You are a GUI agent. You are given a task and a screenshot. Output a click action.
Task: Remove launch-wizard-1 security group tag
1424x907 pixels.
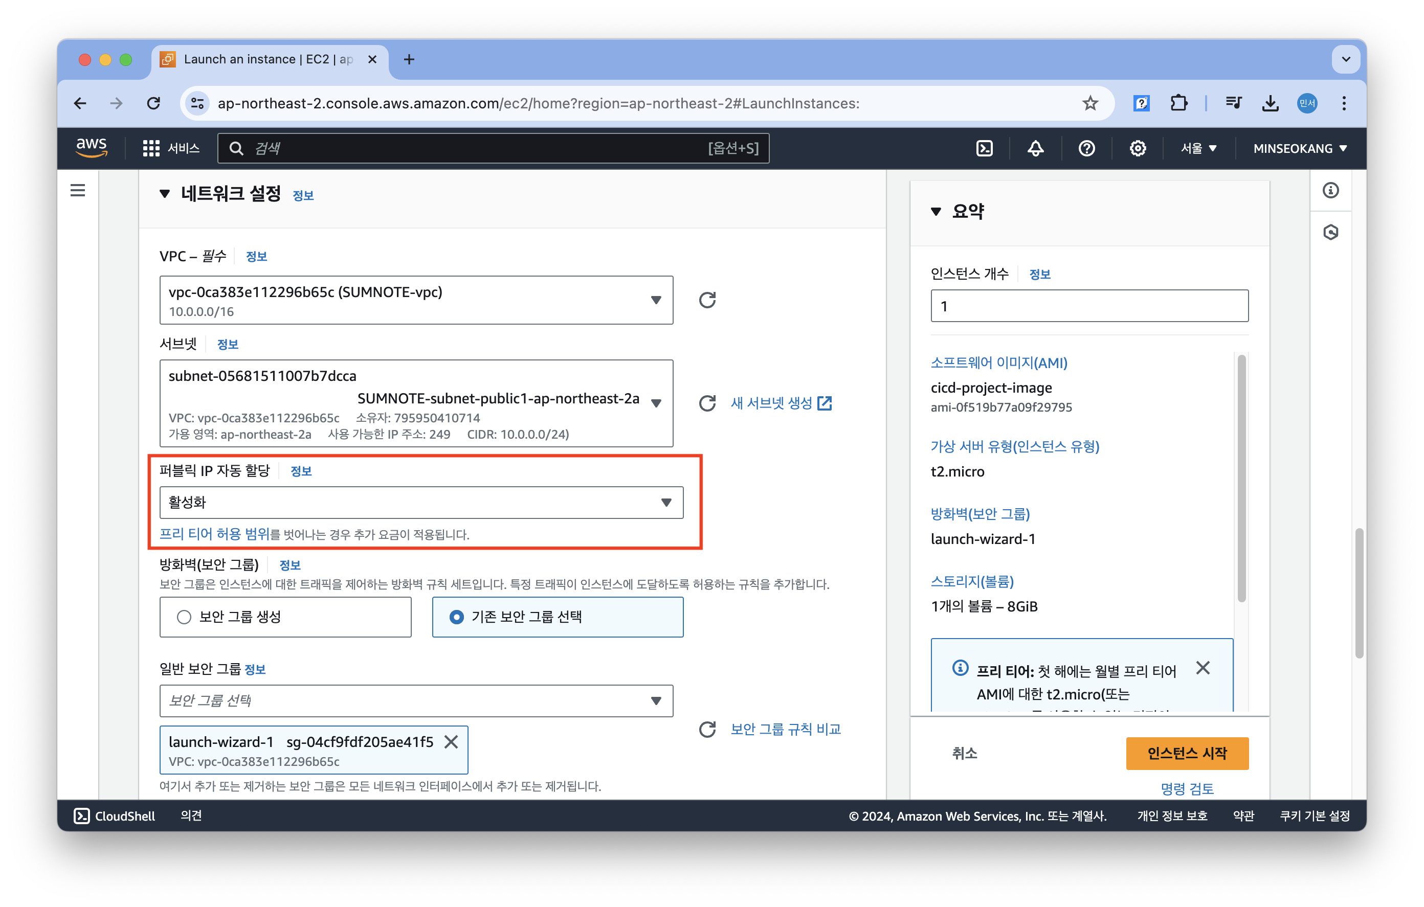pos(451,742)
